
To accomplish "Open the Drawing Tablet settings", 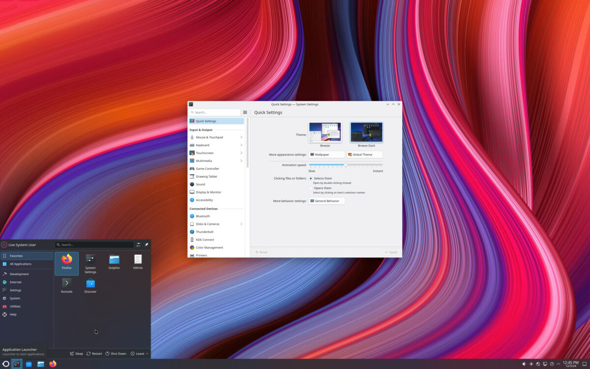I will point(206,176).
